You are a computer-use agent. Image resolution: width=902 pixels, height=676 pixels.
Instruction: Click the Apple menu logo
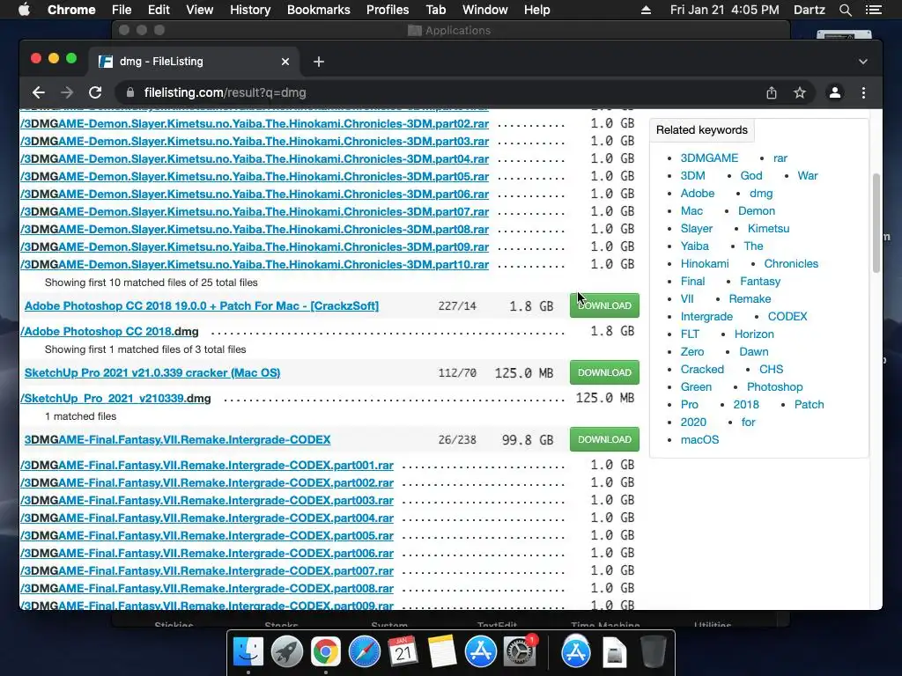pos(24,10)
